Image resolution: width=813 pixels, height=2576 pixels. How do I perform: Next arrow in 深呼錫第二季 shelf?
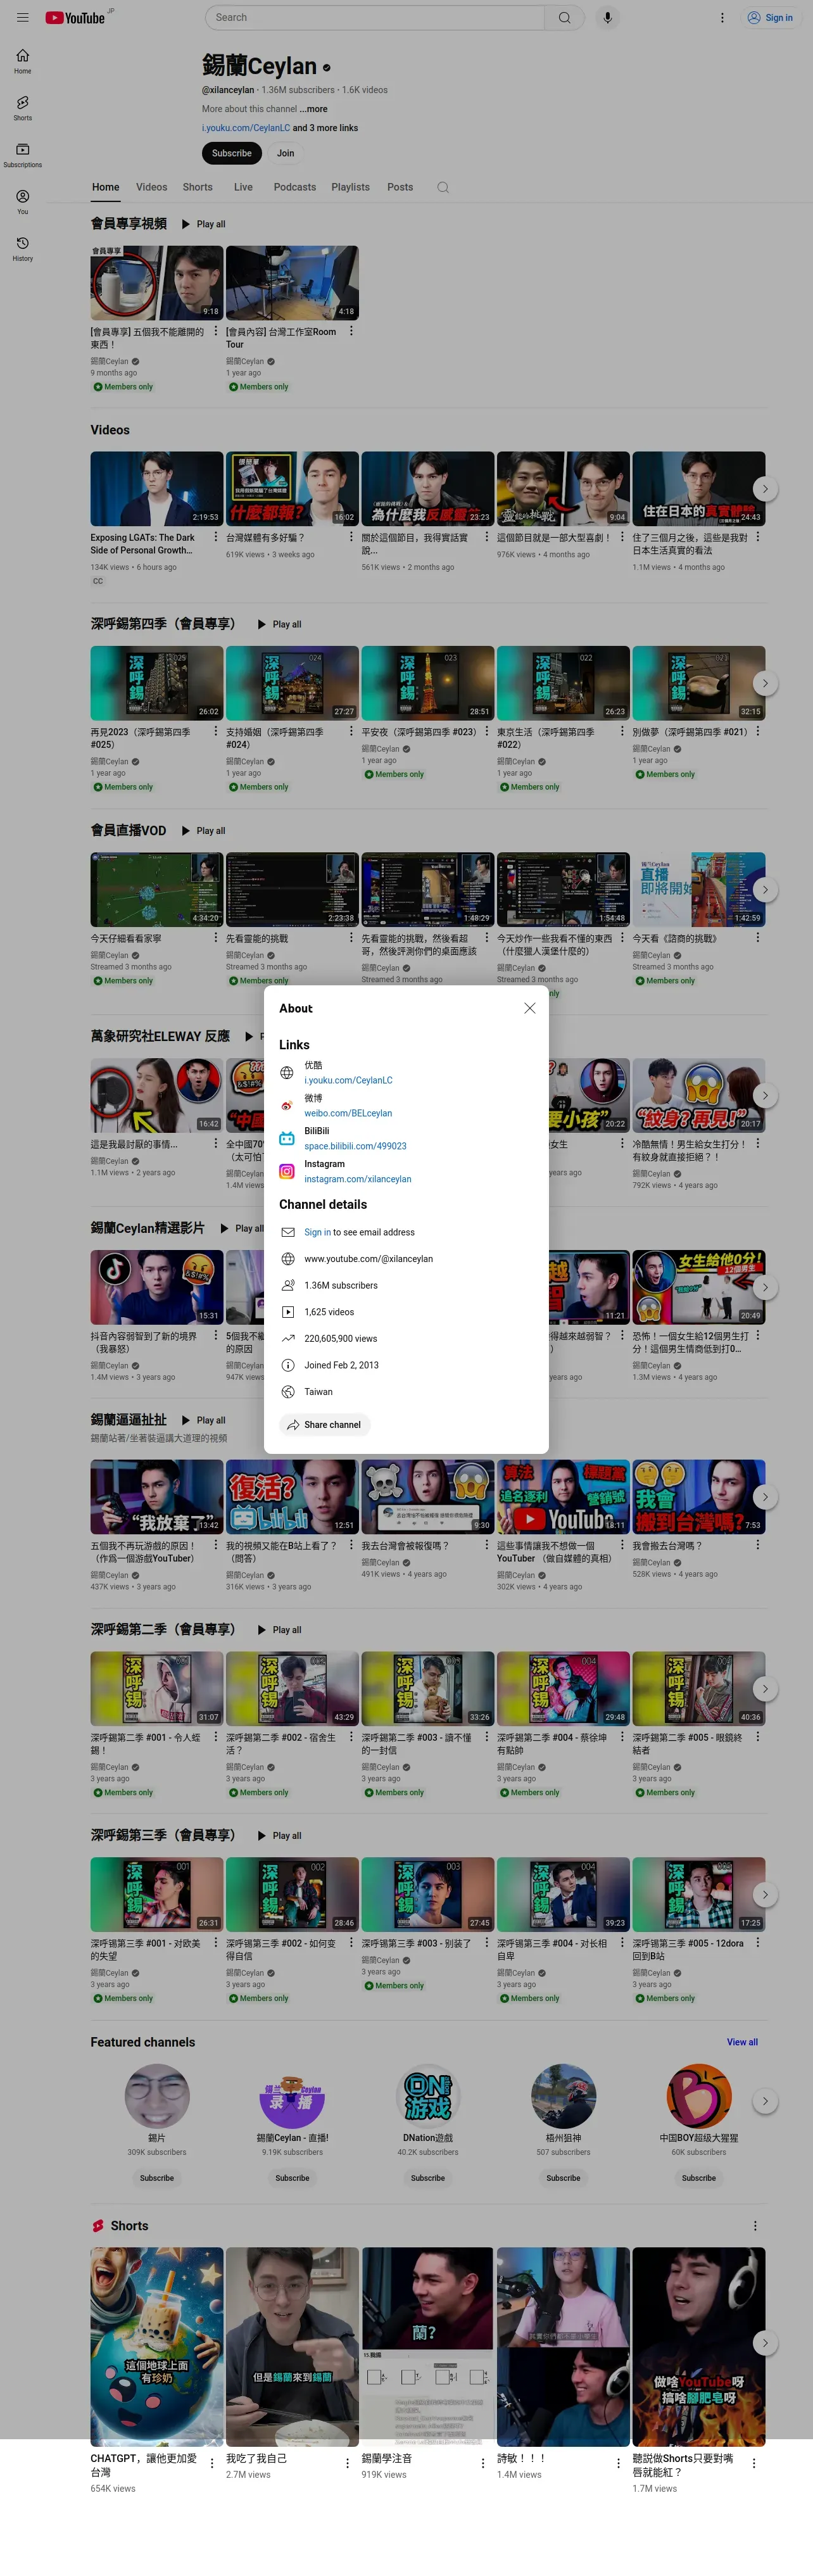[x=765, y=1689]
